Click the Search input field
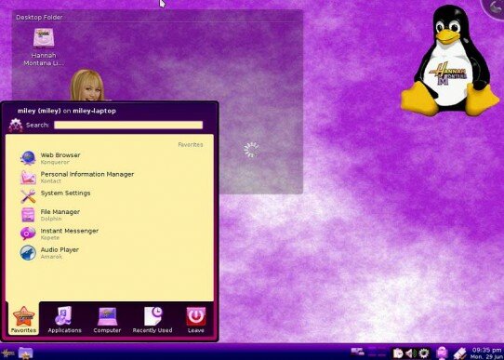The image size is (504, 360). coord(128,125)
